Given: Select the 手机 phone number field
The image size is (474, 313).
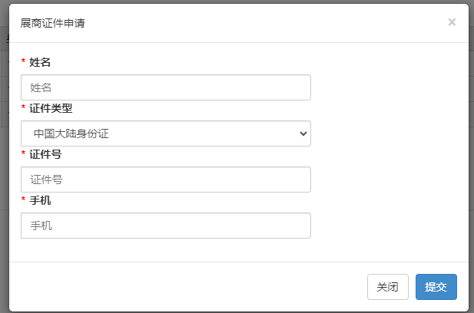Looking at the screenshot, I should click(x=166, y=226).
